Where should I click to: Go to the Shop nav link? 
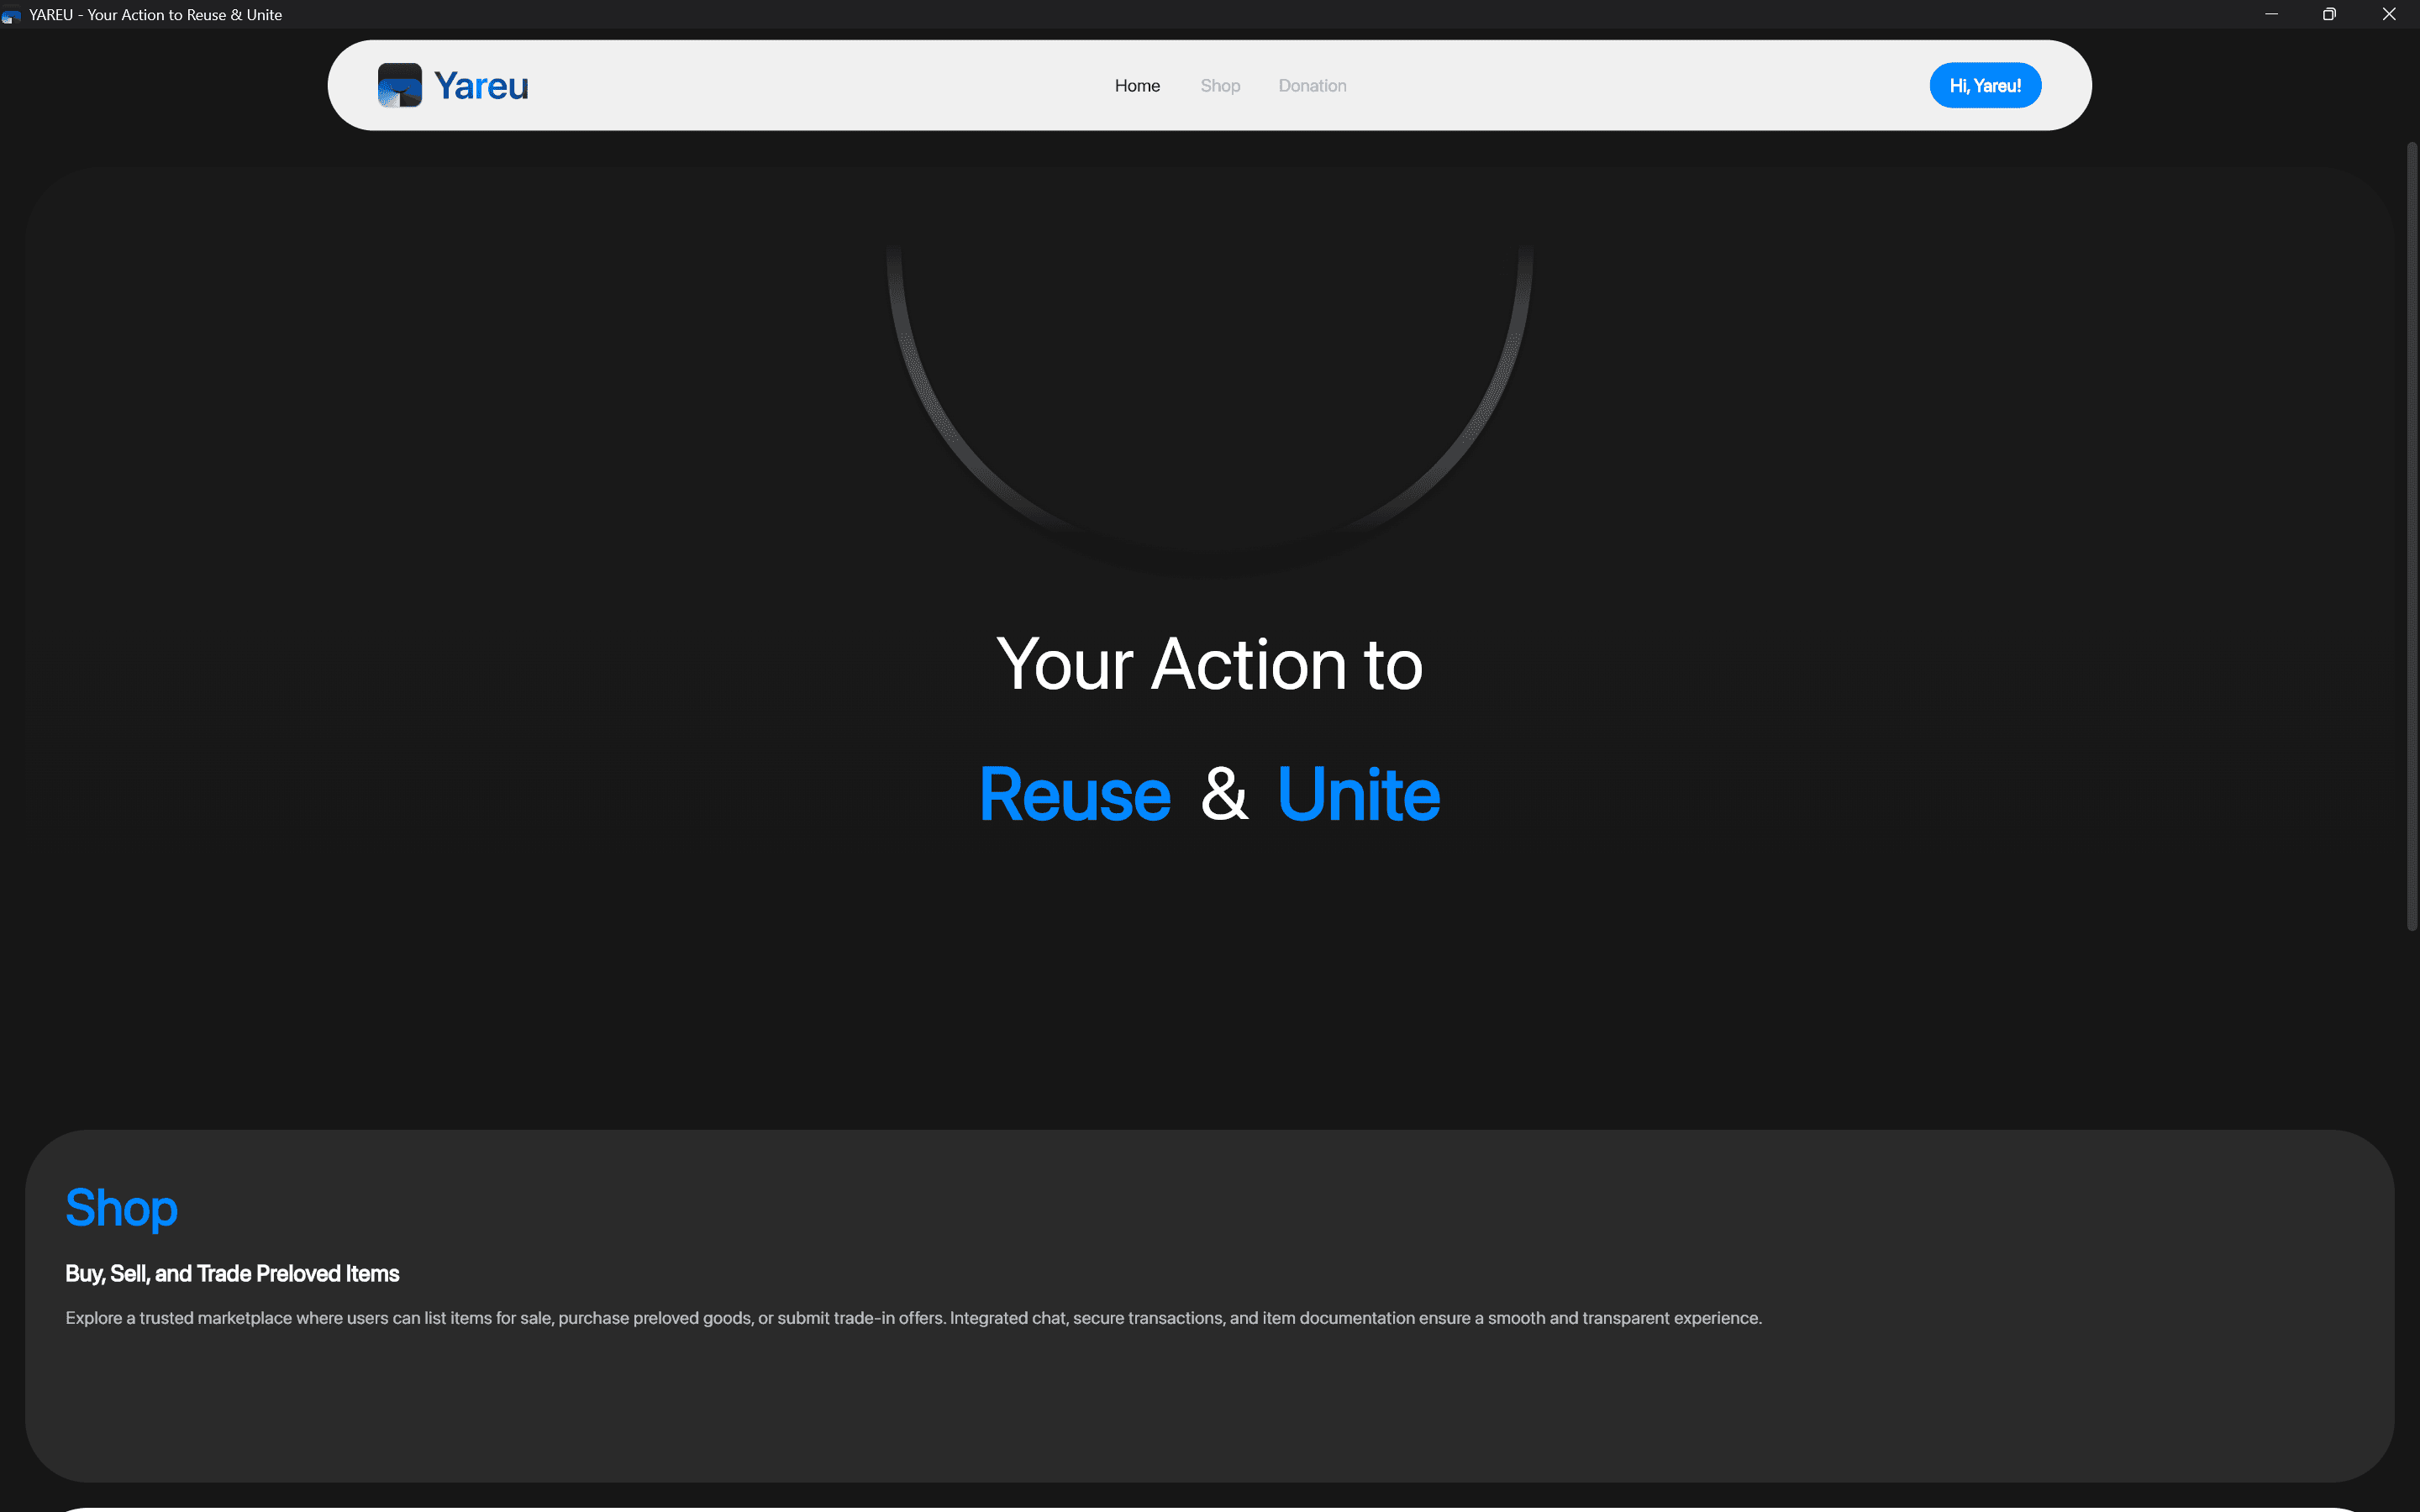tap(1220, 86)
